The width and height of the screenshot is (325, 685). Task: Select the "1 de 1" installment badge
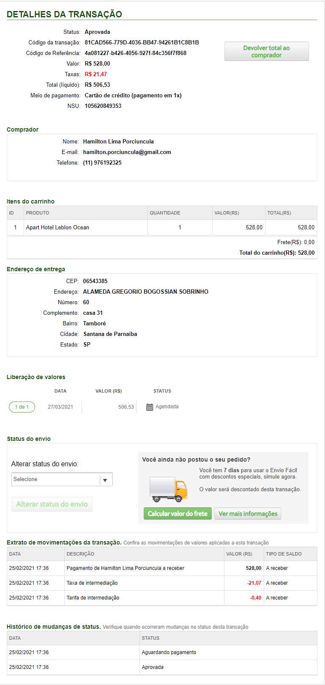point(22,407)
